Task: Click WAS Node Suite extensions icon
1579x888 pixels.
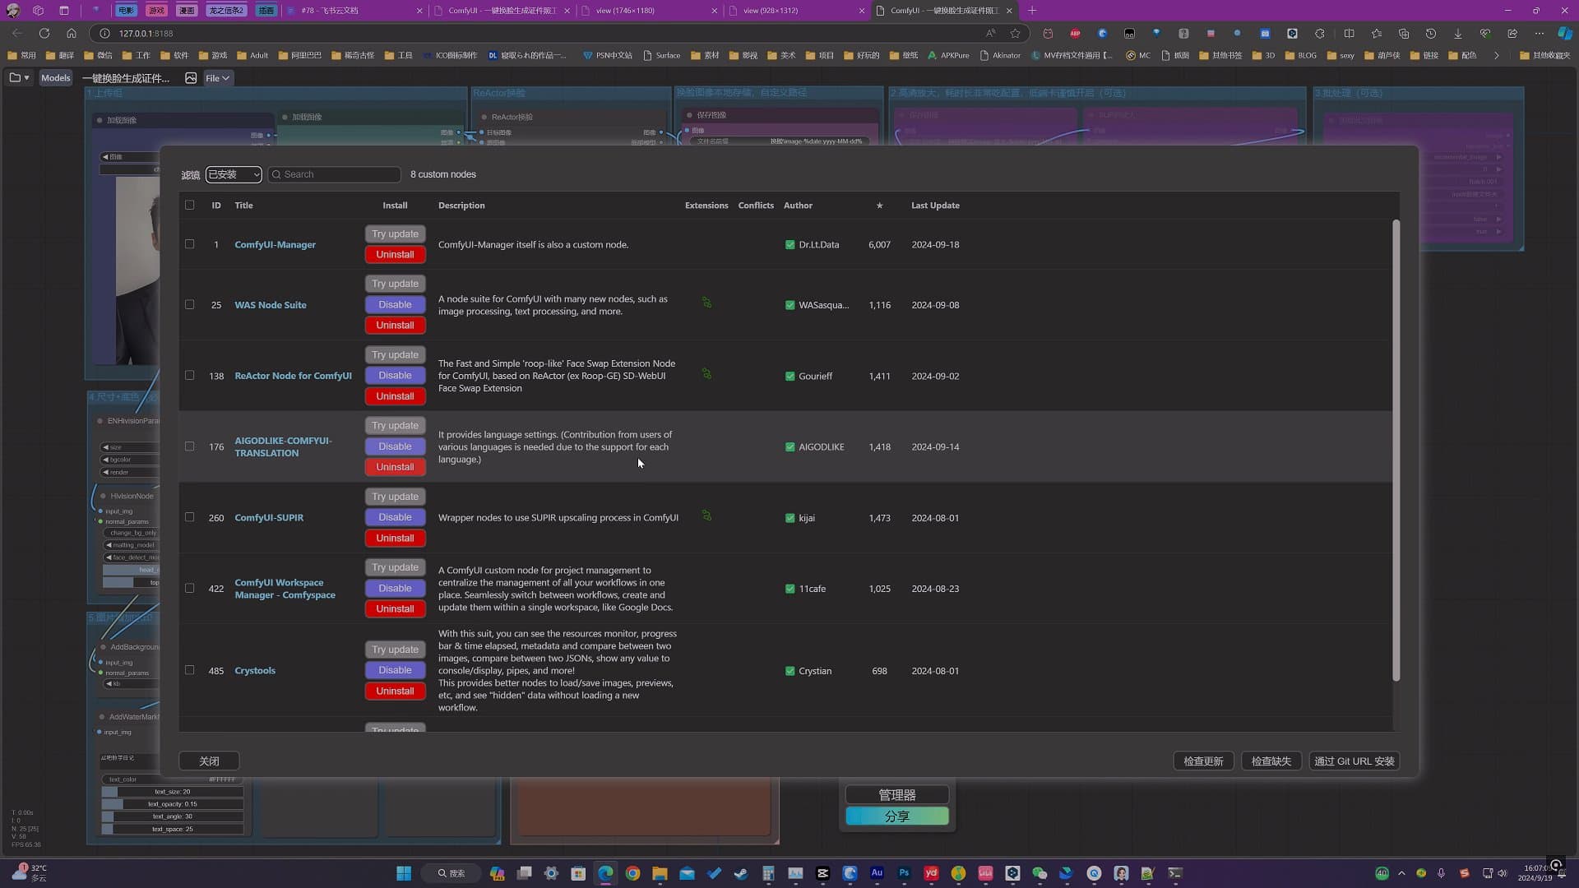Action: tap(706, 303)
